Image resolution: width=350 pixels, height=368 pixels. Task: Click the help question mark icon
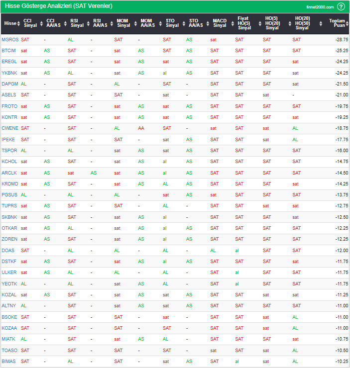click(x=341, y=6)
